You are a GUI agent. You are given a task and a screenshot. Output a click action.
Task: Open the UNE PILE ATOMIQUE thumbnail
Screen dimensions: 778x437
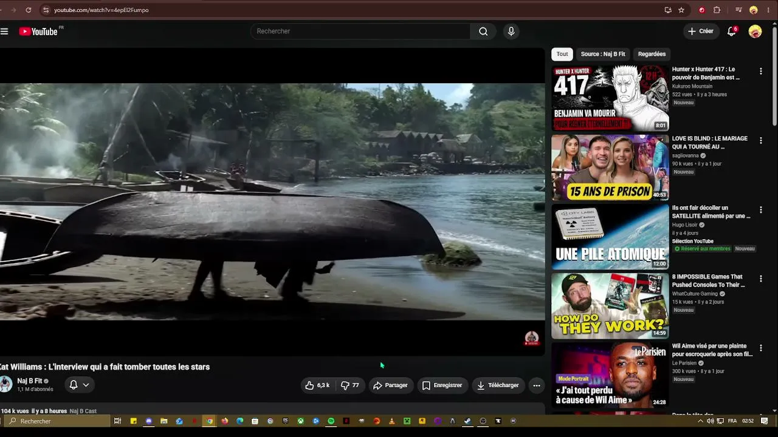[x=610, y=237]
